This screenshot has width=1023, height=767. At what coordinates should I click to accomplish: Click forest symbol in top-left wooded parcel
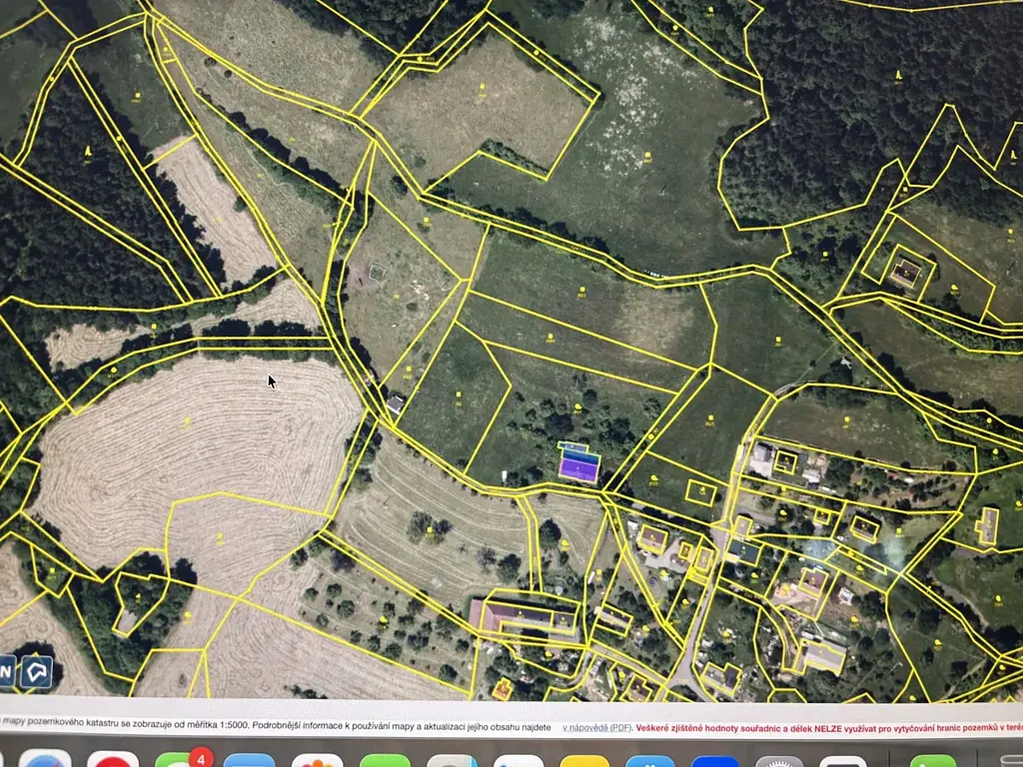[87, 151]
